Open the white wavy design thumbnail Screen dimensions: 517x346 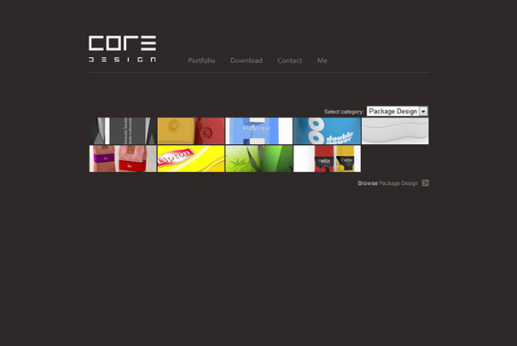pos(395,131)
